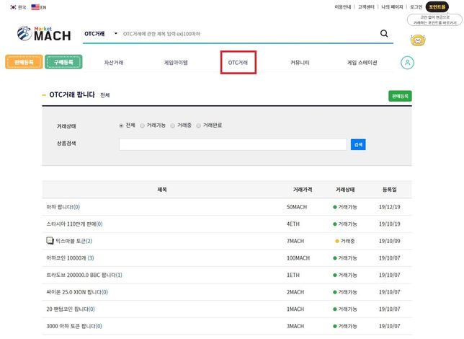The width and height of the screenshot is (464, 339).
Task: Click the black 포인트몰 button
Action: pos(437,6)
